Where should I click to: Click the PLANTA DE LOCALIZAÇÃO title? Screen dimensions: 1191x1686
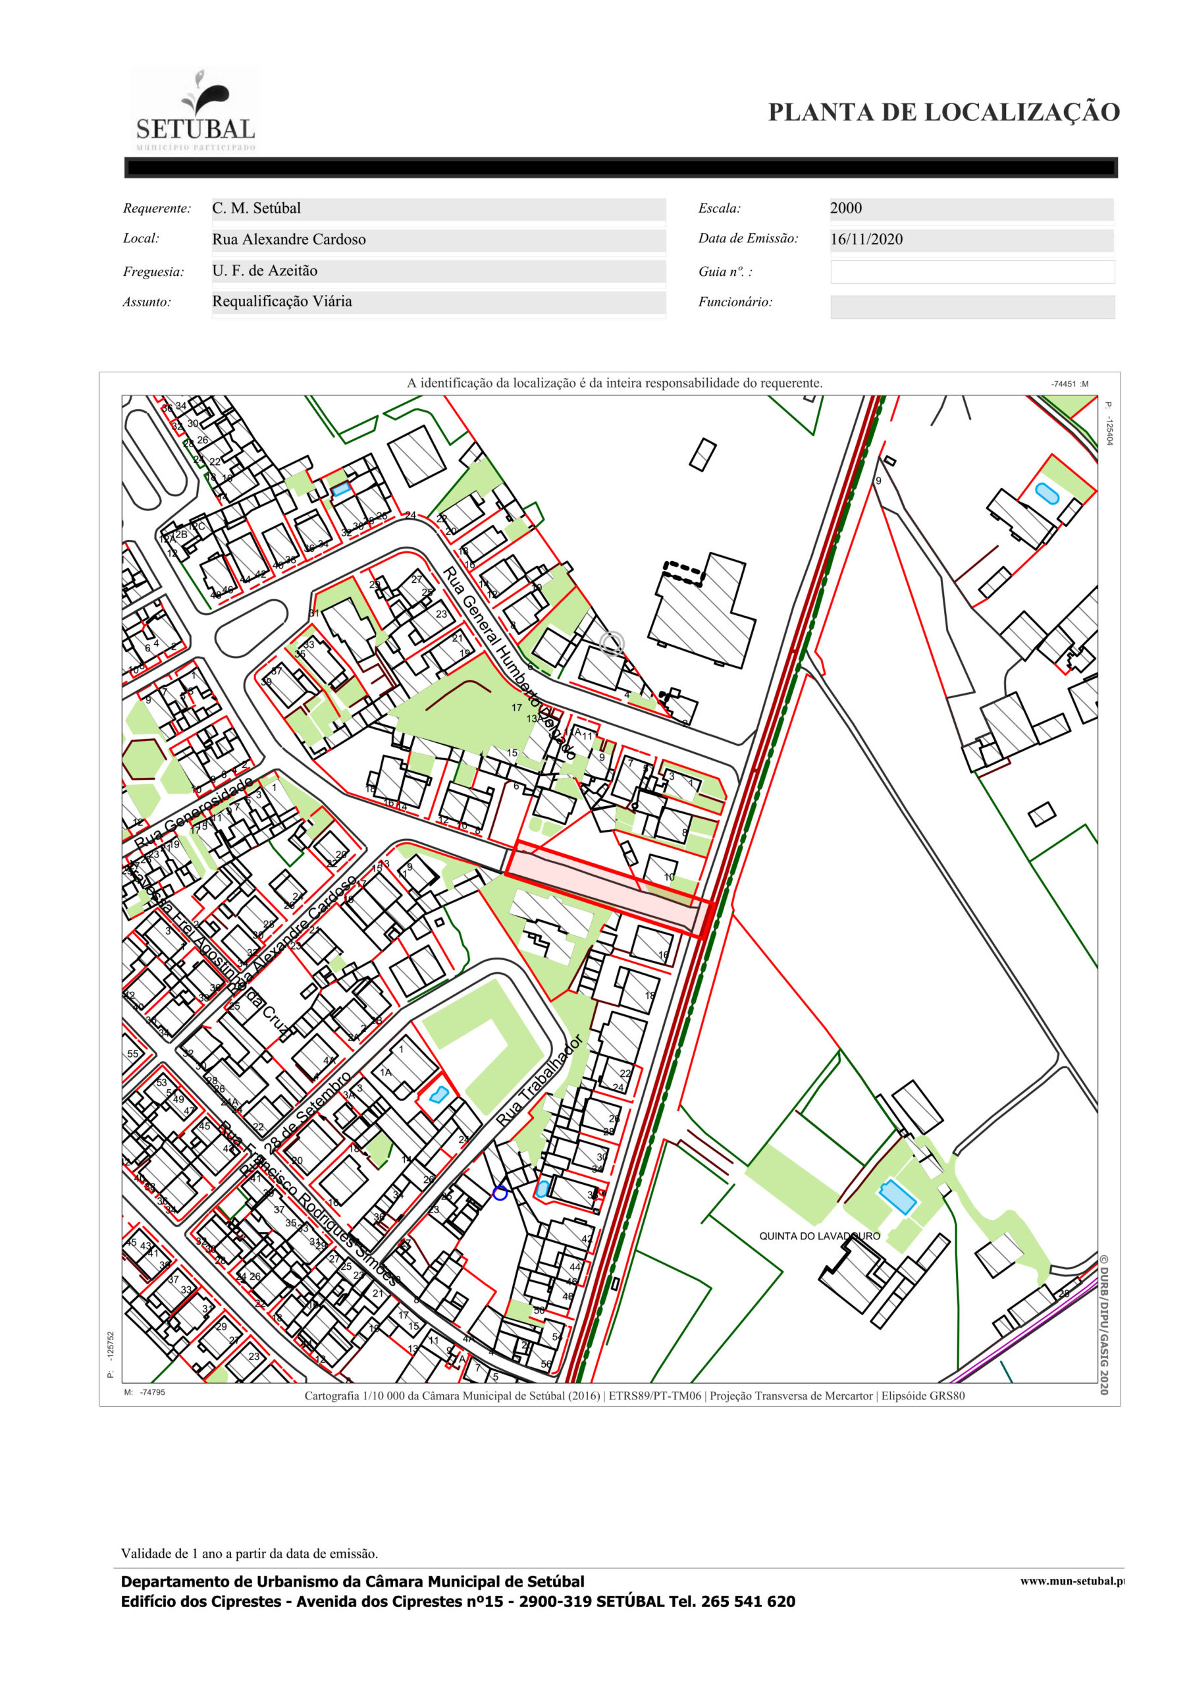(943, 113)
